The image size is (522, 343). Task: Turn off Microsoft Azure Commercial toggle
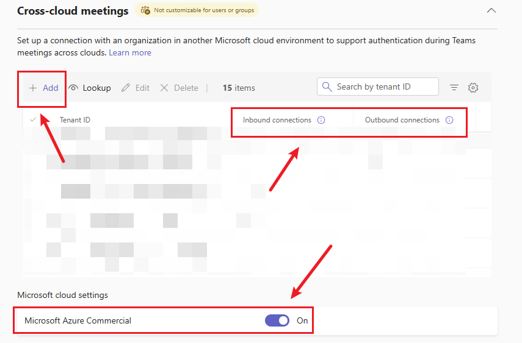(x=277, y=320)
